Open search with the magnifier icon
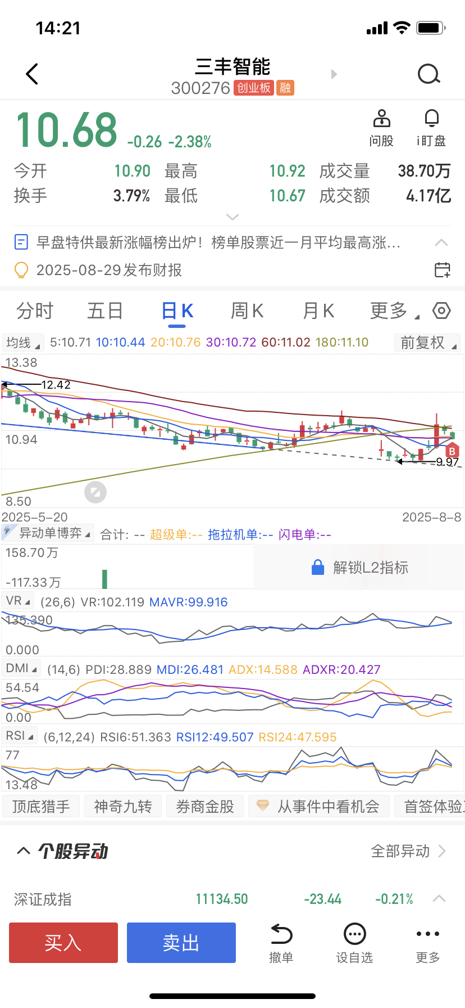 [x=429, y=74]
